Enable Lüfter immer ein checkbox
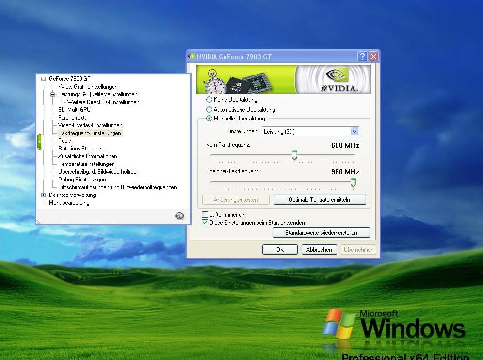Image resolution: width=483 pixels, height=360 pixels. coord(205,214)
